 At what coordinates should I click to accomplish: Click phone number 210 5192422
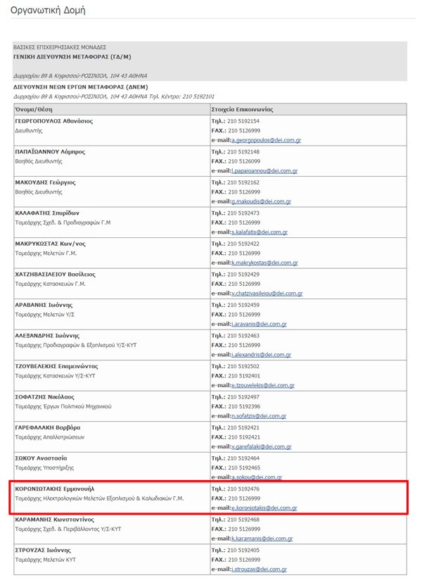tap(243, 244)
